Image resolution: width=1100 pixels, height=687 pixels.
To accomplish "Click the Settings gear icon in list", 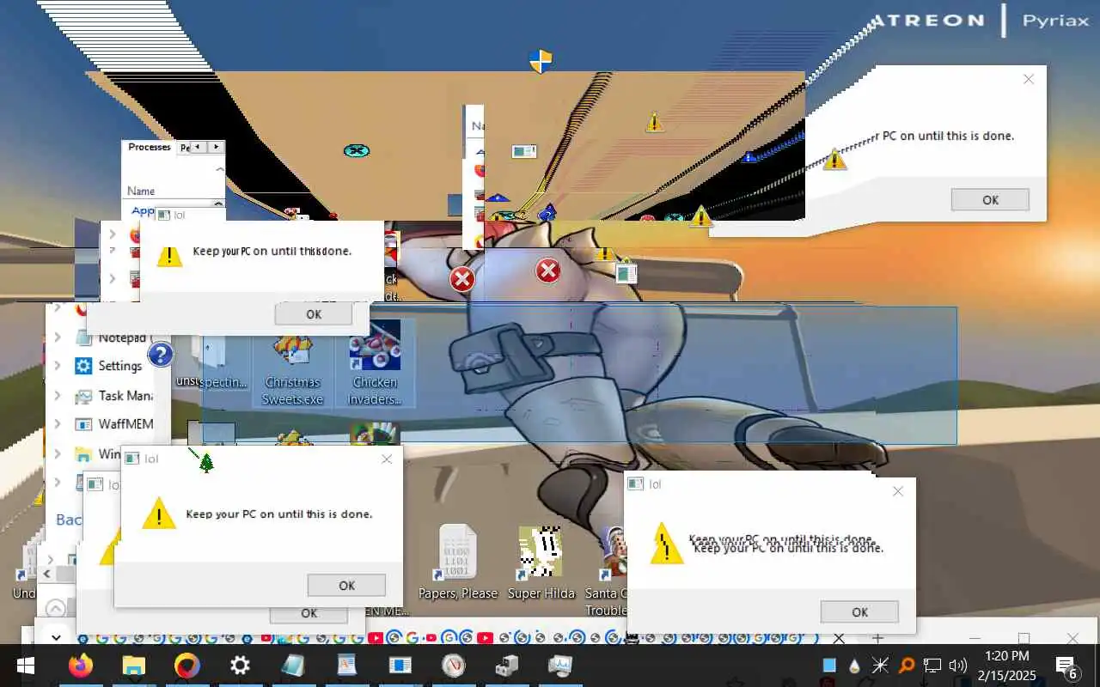I will coord(82,367).
